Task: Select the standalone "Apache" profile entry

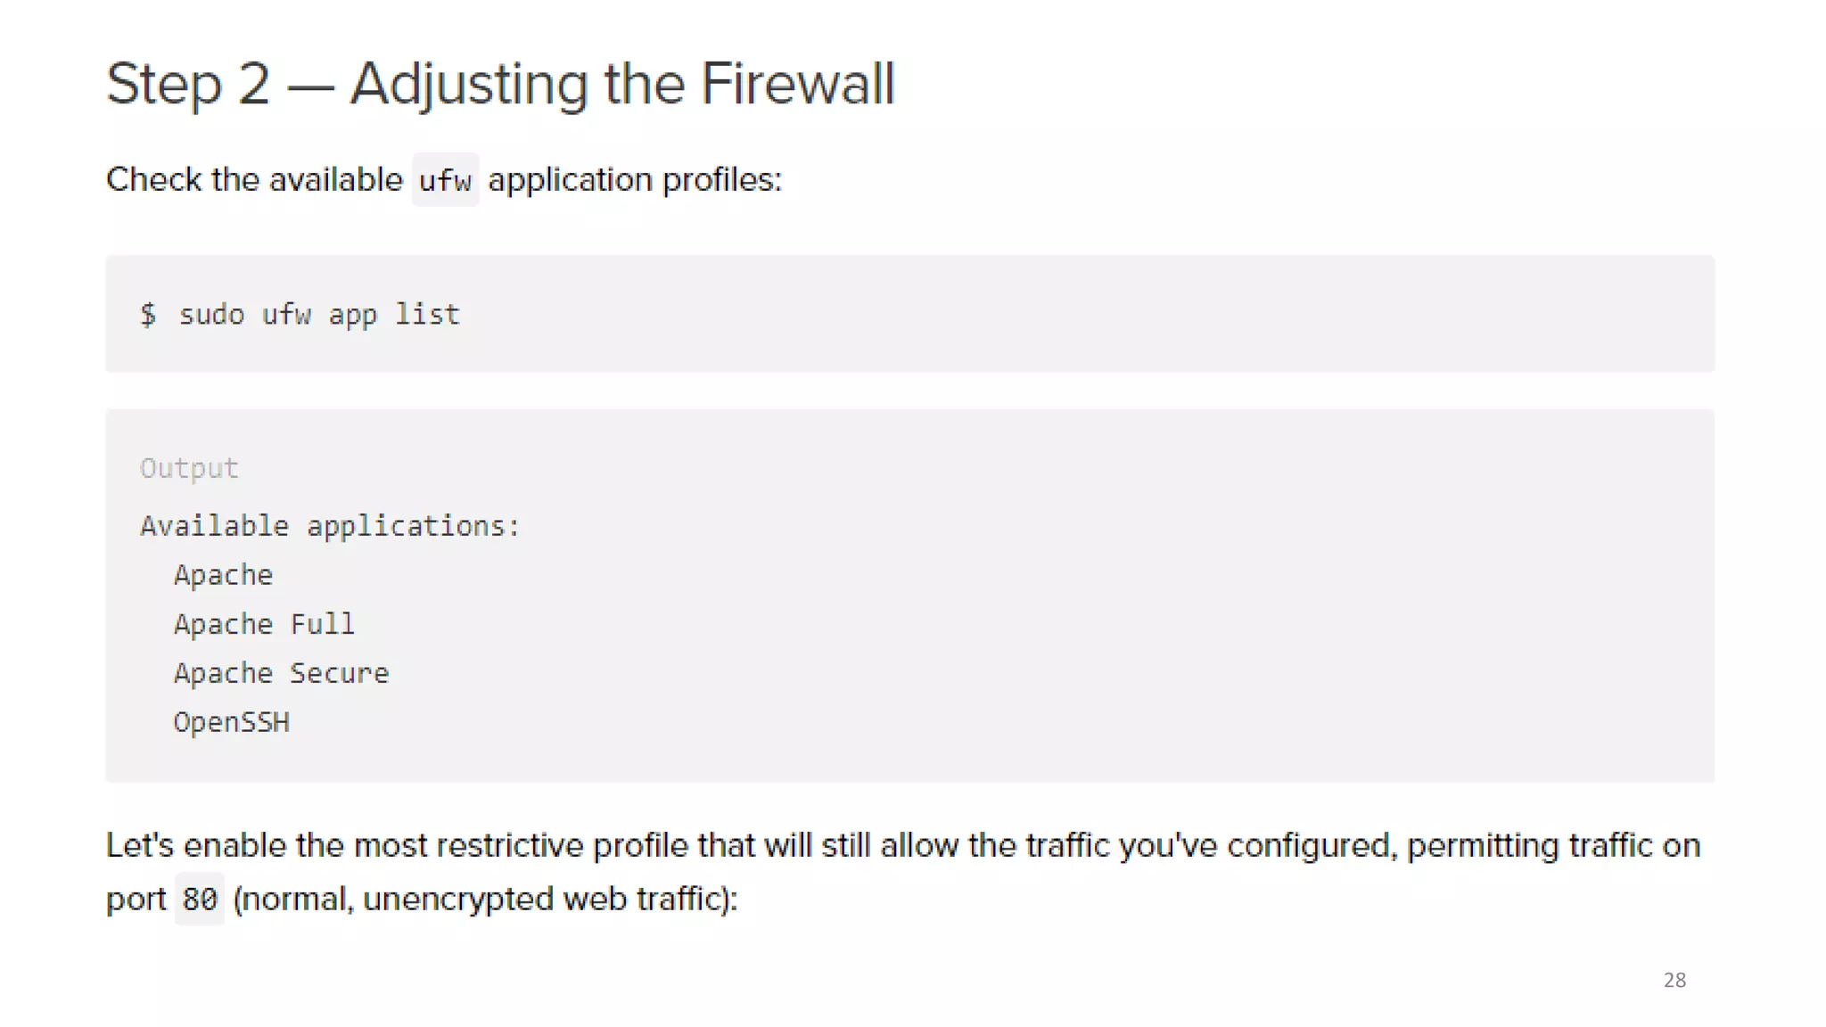Action: pyautogui.click(x=223, y=575)
